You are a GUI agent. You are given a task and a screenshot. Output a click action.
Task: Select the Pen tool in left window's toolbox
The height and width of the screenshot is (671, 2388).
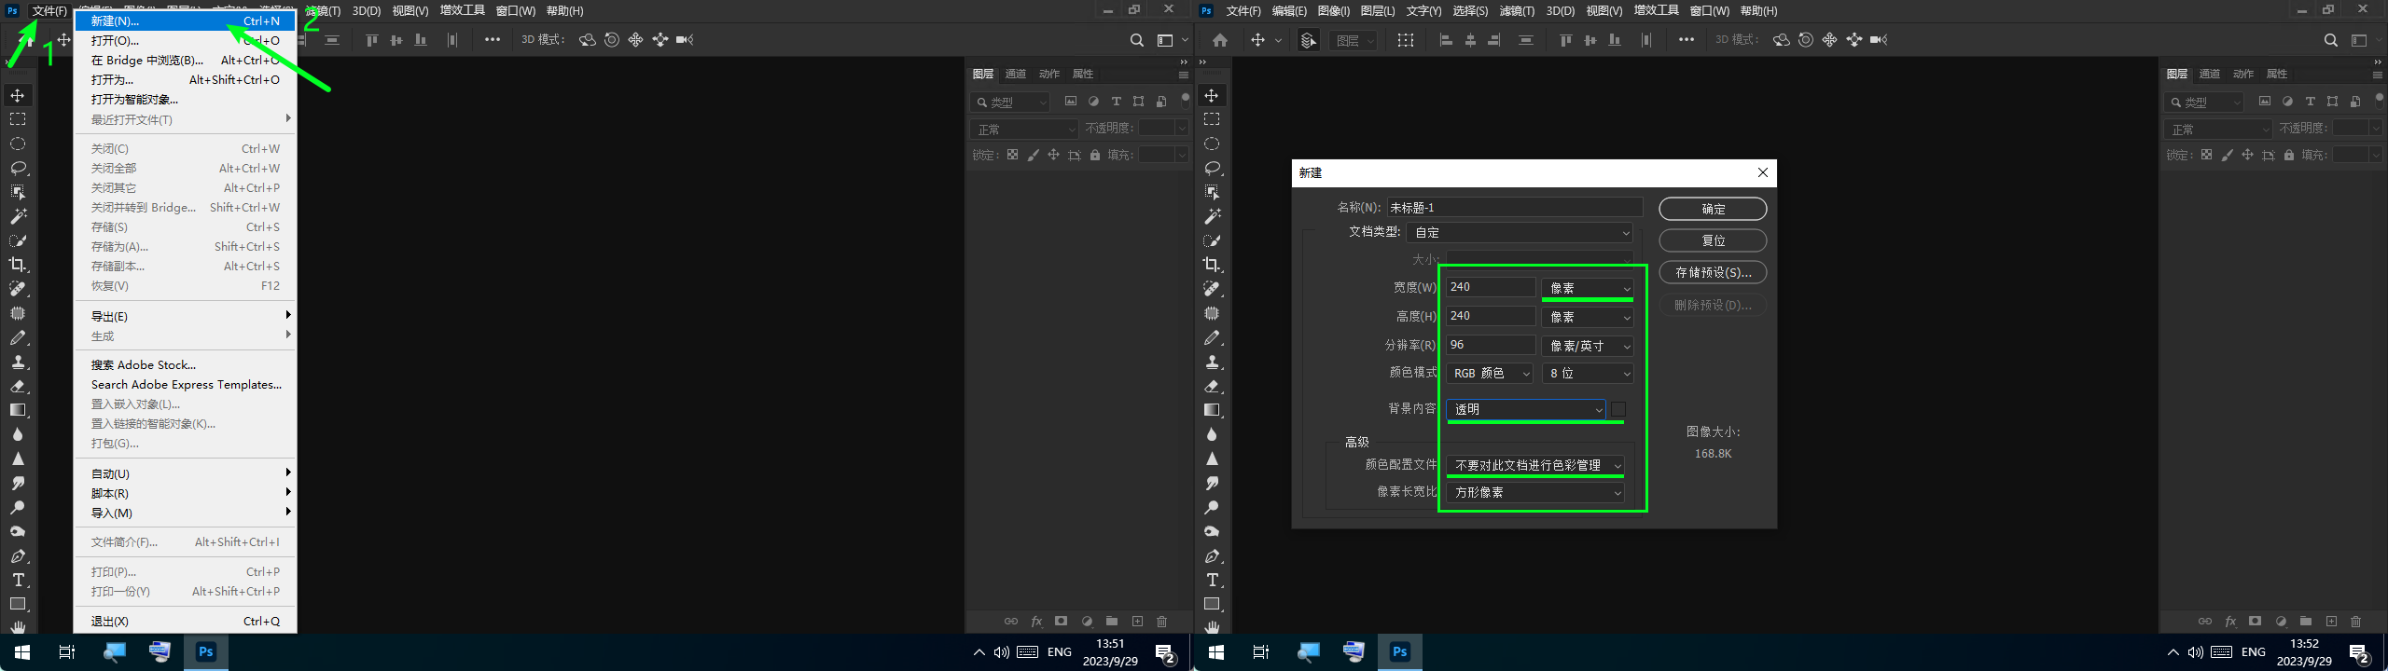[x=18, y=556]
